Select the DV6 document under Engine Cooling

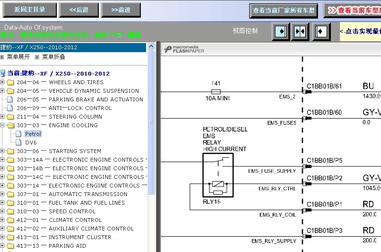tap(31, 142)
